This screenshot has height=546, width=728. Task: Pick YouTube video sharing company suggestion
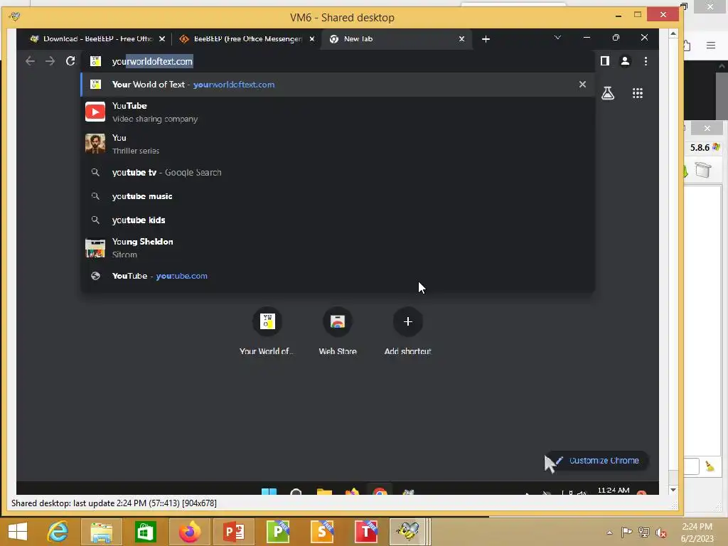coord(338,112)
